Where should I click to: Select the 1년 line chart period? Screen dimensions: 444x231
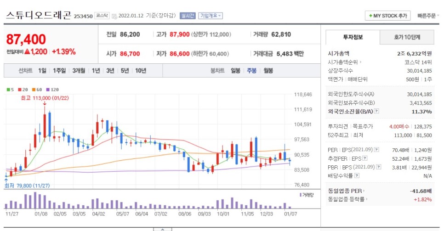pos(96,70)
